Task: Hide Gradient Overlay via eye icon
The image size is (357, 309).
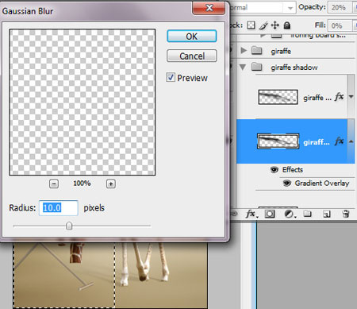Action: (287, 183)
